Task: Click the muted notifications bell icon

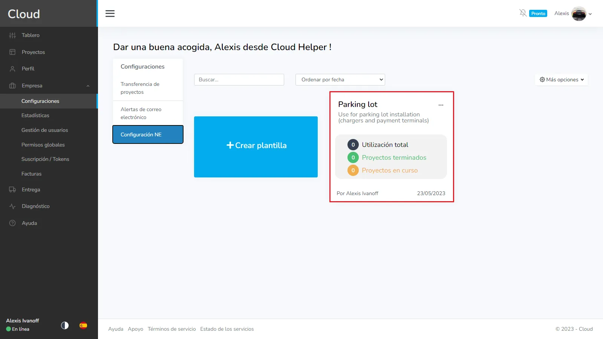Action: 523,13
